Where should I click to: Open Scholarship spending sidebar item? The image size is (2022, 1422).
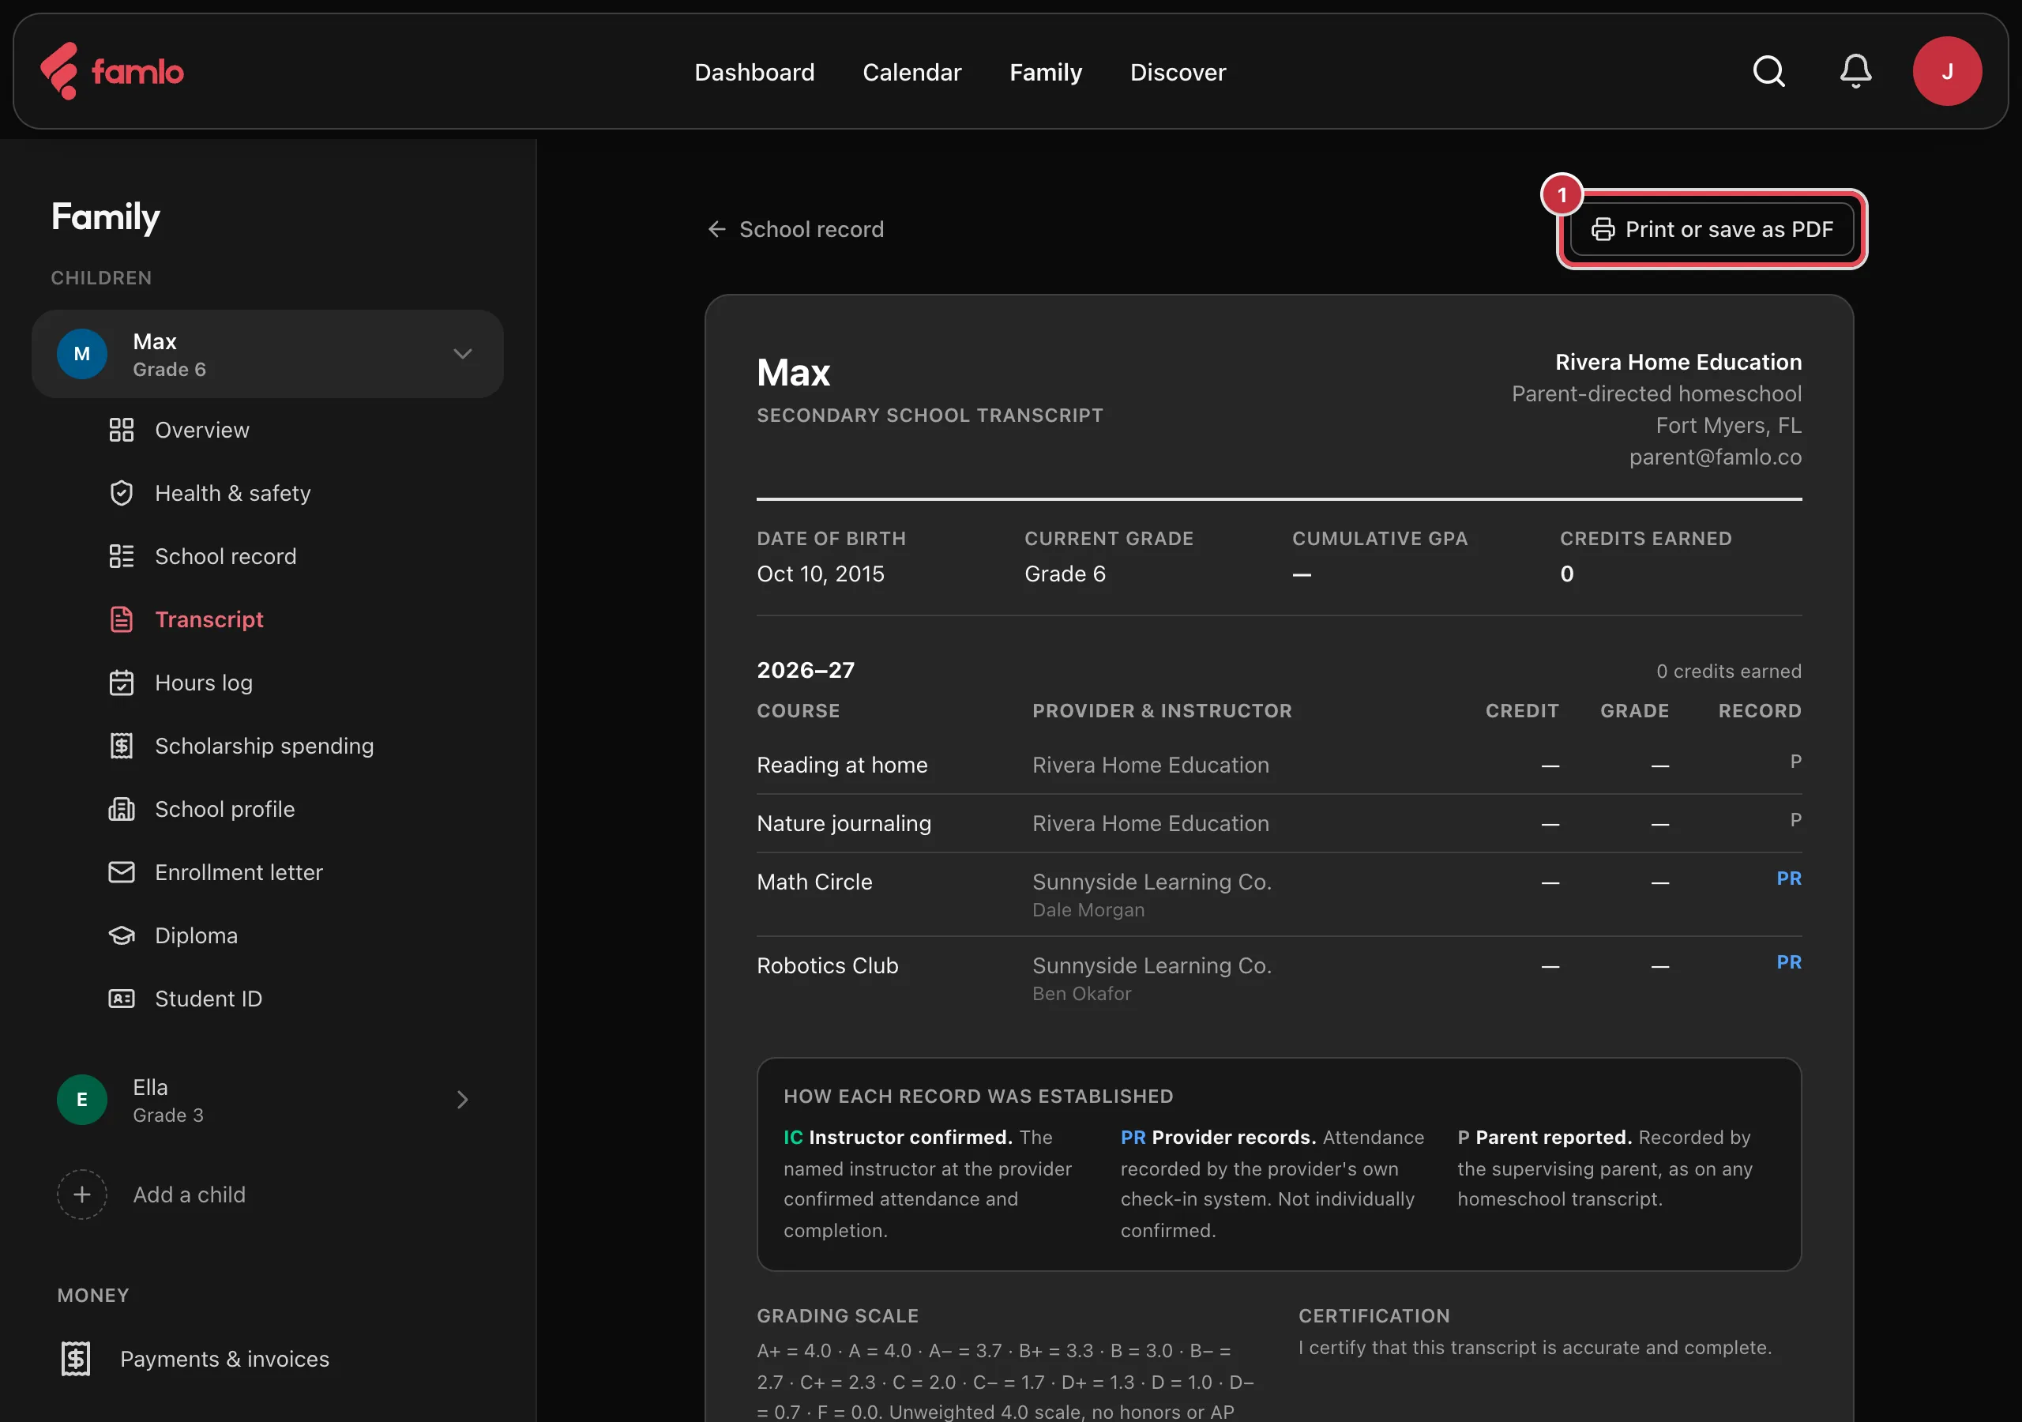[264, 747]
